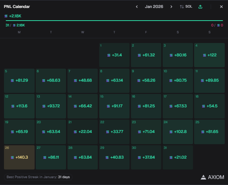Image resolution: width=228 pixels, height=185 pixels.
Task: Select day 24 cell showing +102.8
Action: click(178, 132)
